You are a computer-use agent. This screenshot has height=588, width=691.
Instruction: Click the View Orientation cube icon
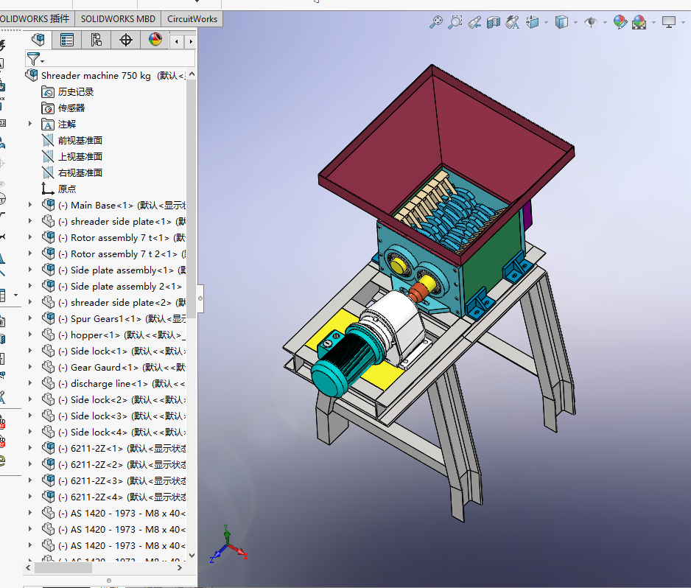[x=533, y=22]
